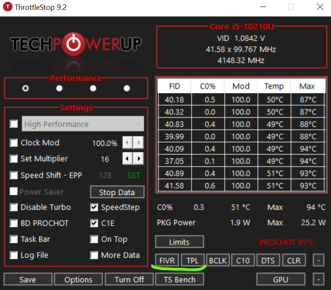Open the High Performance power plan dropdown
The height and width of the screenshot is (290, 331).
tap(83, 124)
